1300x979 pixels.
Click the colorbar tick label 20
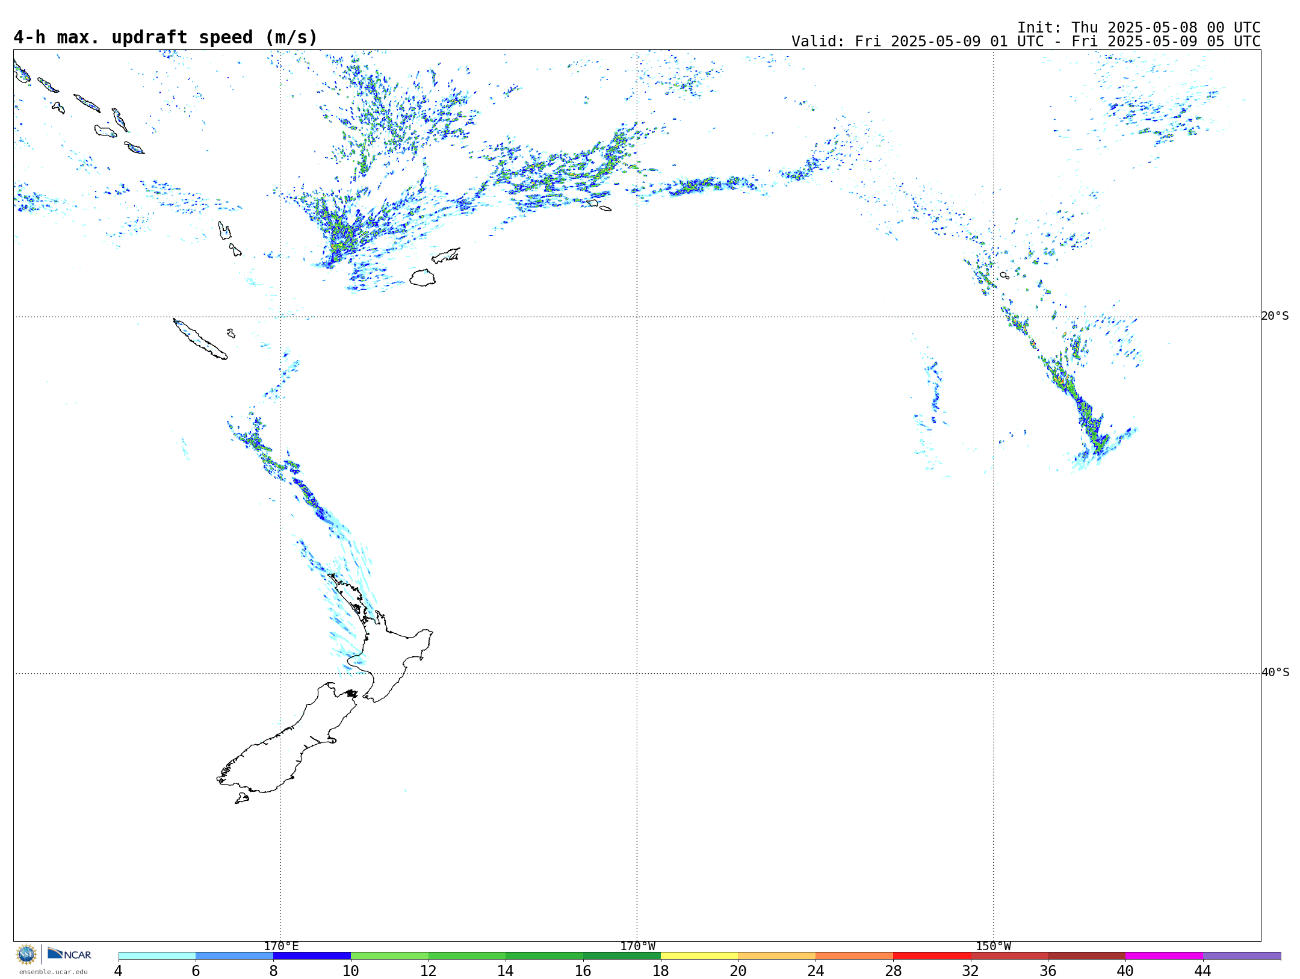click(x=738, y=971)
